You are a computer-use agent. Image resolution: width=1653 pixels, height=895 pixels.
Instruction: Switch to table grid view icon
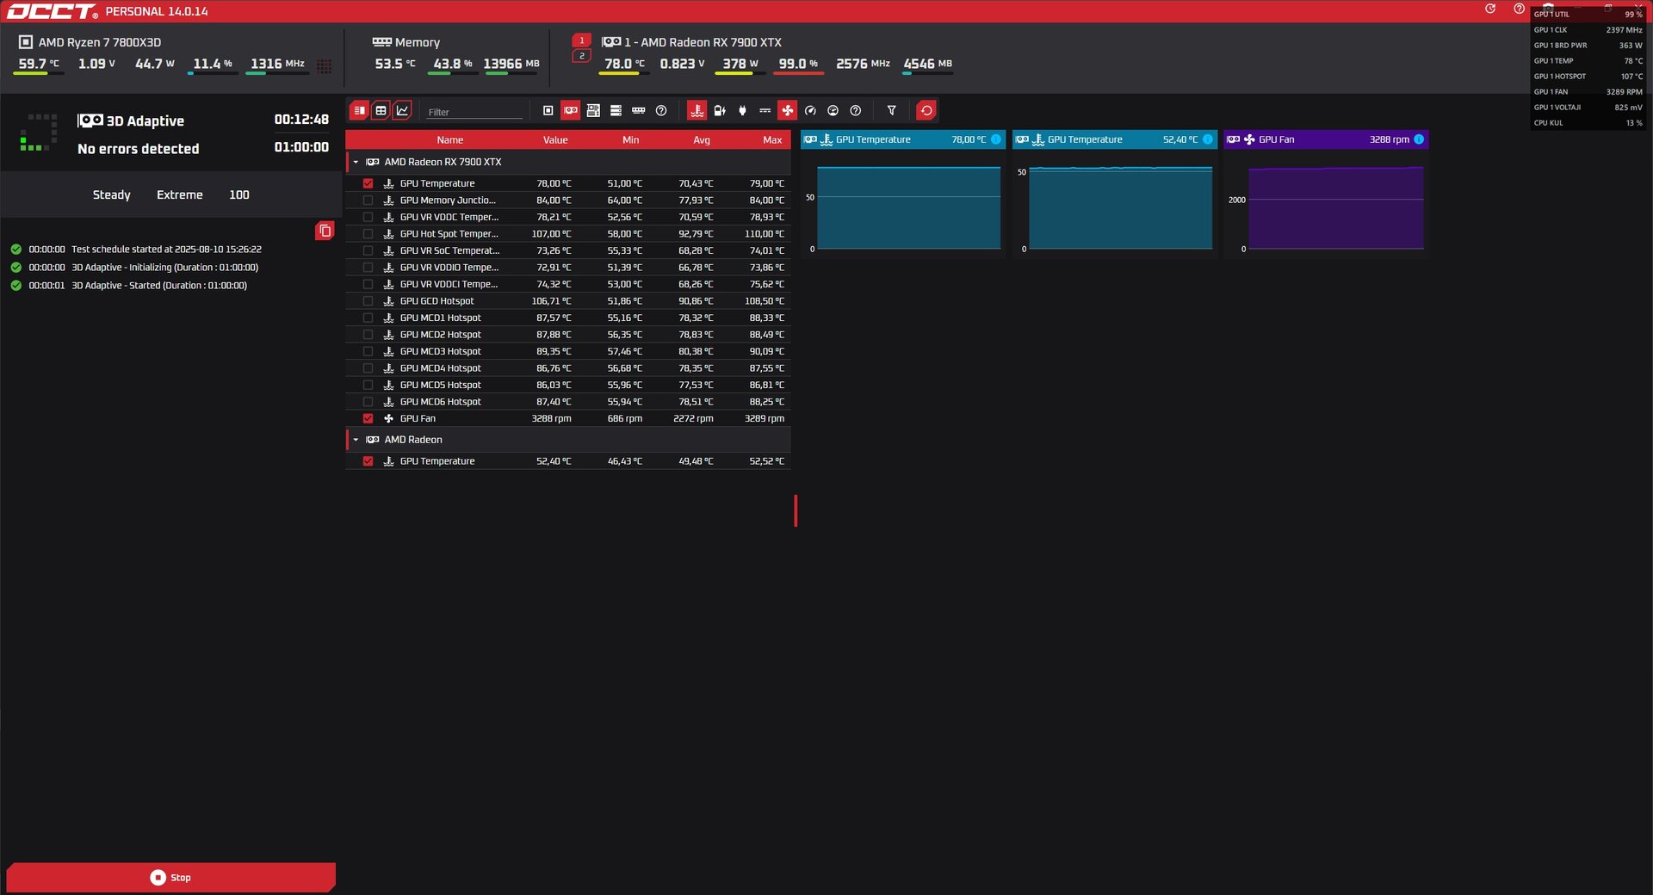[381, 110]
